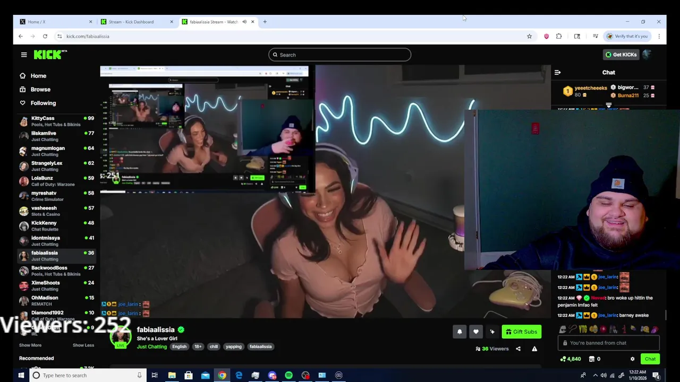The image size is (680, 382).
Task: Open the media controls icon in Chrome toolbar
Action: [596, 36]
